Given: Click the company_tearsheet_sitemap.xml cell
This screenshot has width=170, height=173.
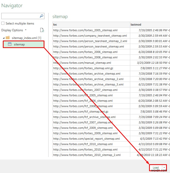Looking at the screenshot, I should coord(91,36).
